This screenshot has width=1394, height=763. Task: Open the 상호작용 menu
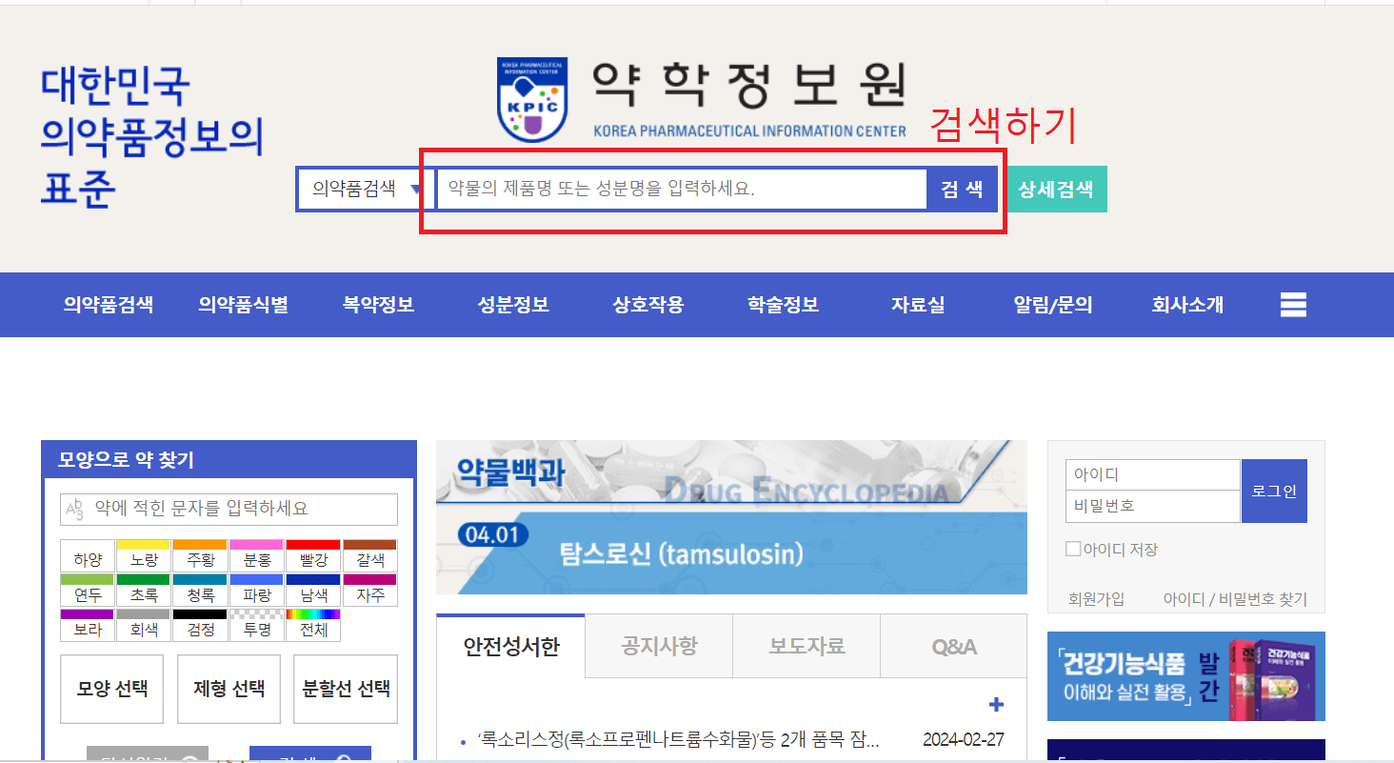(648, 305)
